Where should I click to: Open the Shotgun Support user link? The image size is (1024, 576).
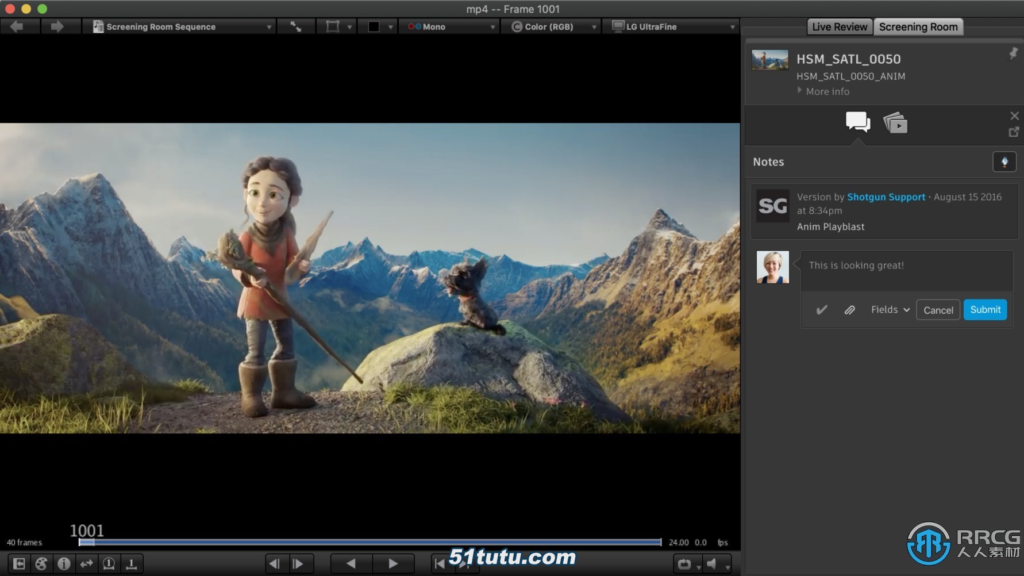[886, 197]
